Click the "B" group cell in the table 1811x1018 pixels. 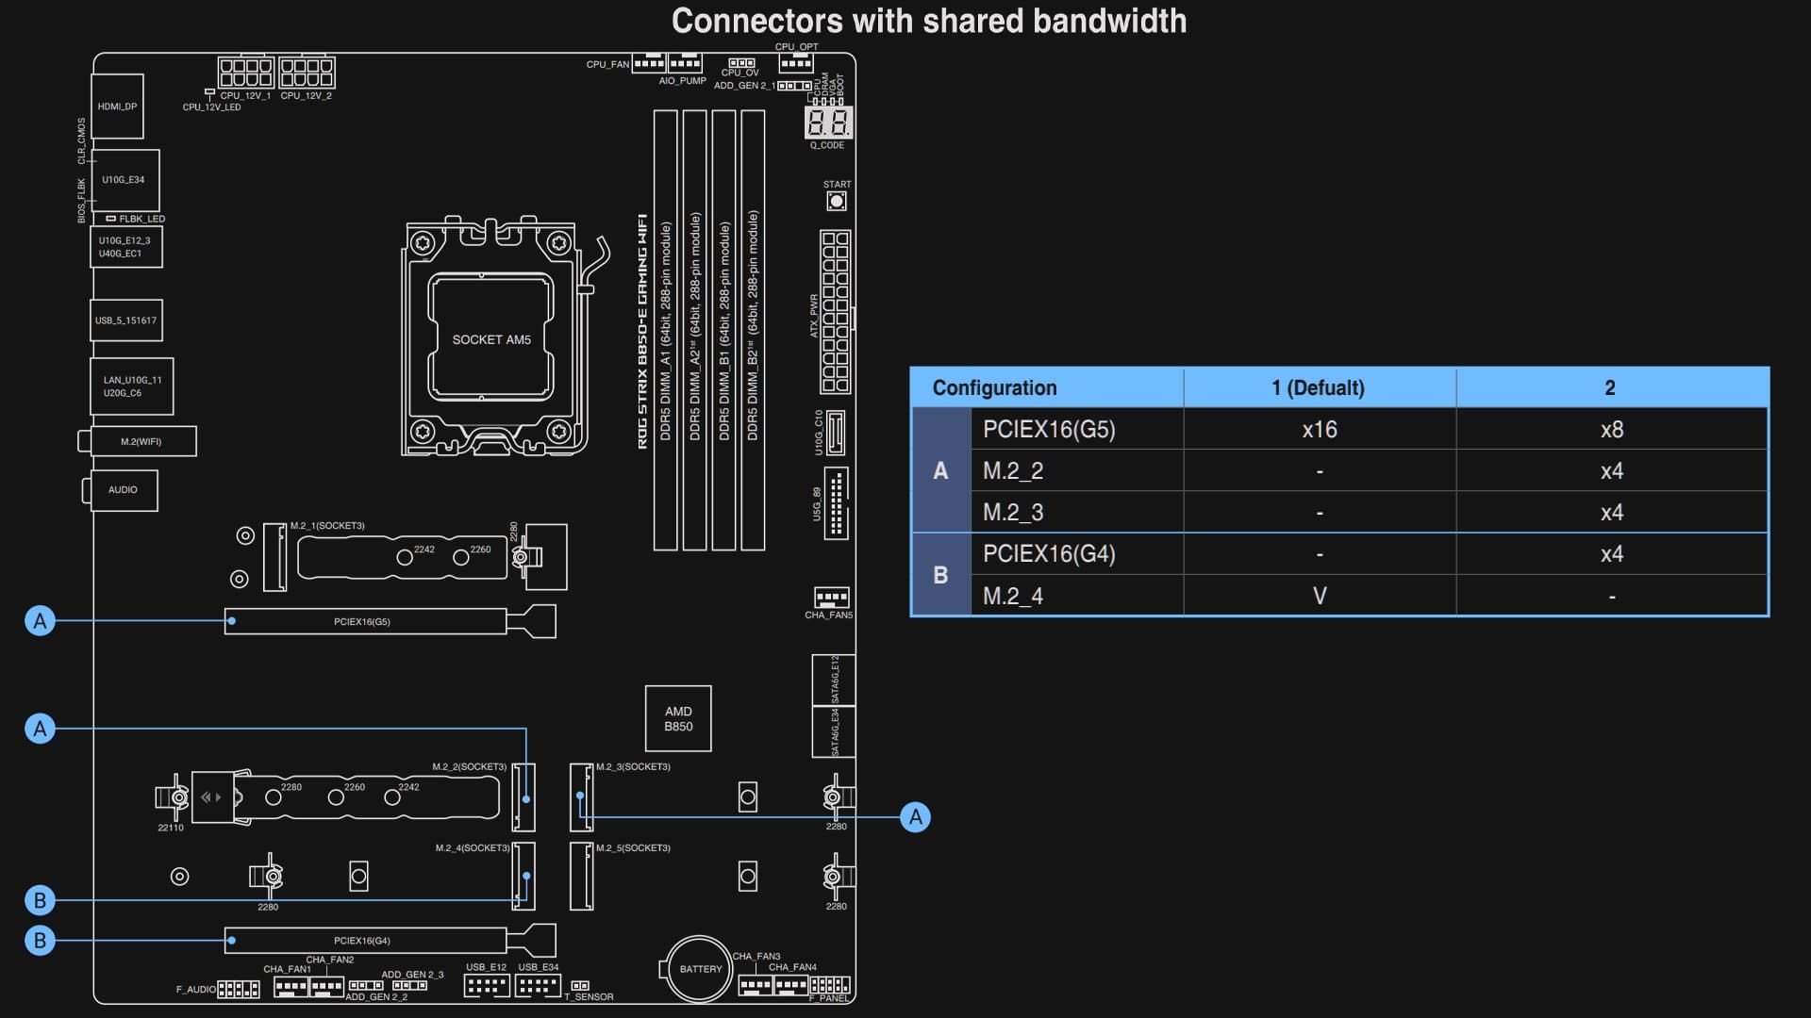(940, 575)
